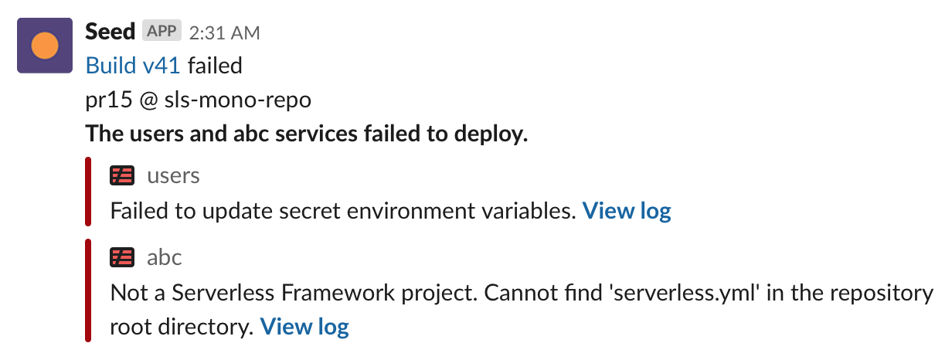Open the Seed sender name profile

110,32
